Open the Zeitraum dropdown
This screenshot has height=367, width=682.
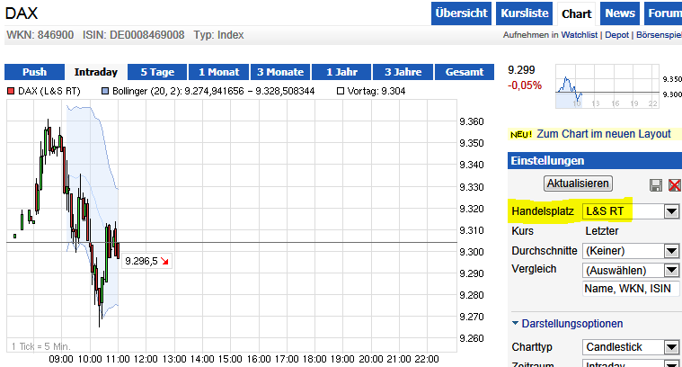coord(630,364)
